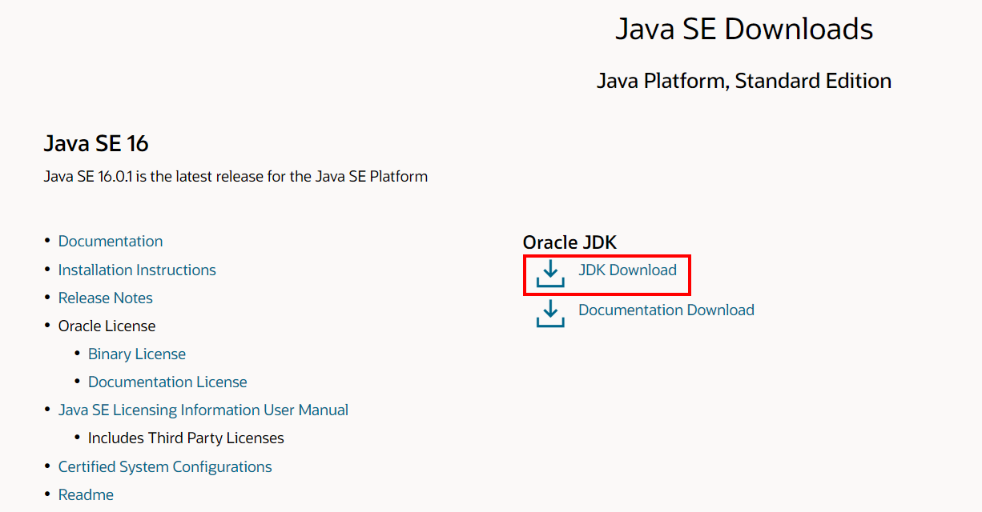The image size is (982, 512).
Task: Click the Java SE 16.0.1 latest release sentence
Action: [235, 176]
